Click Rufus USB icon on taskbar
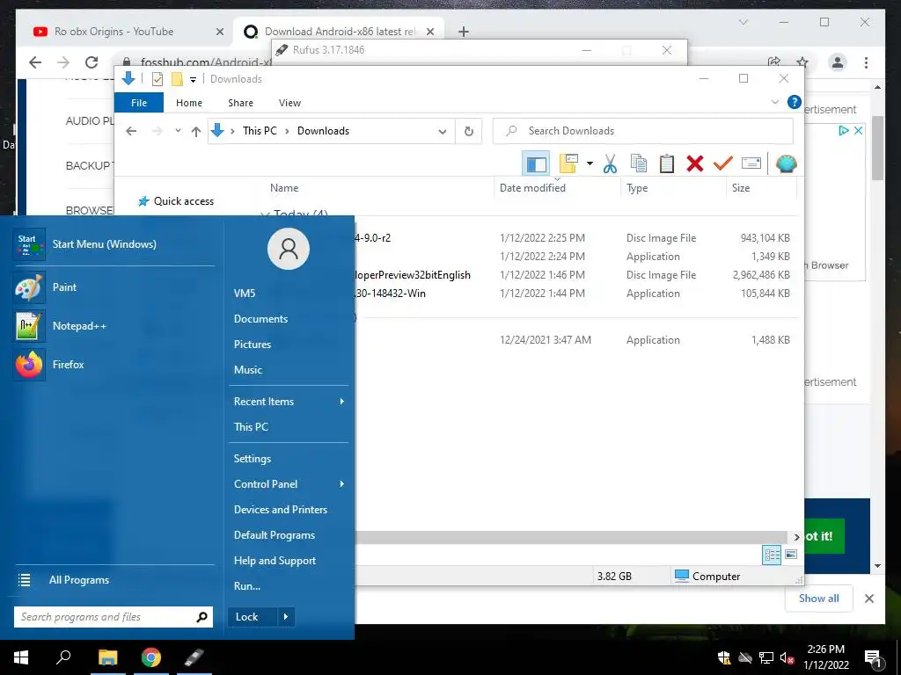This screenshot has height=675, width=901. tap(194, 657)
